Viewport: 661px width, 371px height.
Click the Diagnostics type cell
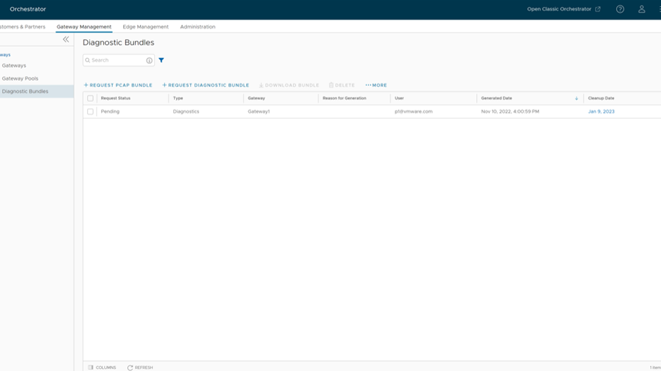click(x=186, y=111)
